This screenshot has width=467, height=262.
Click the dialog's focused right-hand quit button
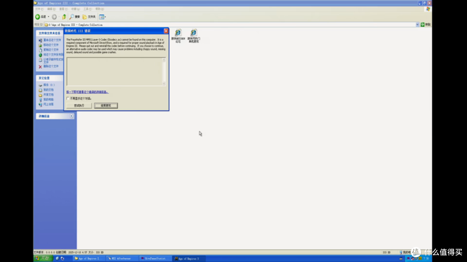click(106, 106)
